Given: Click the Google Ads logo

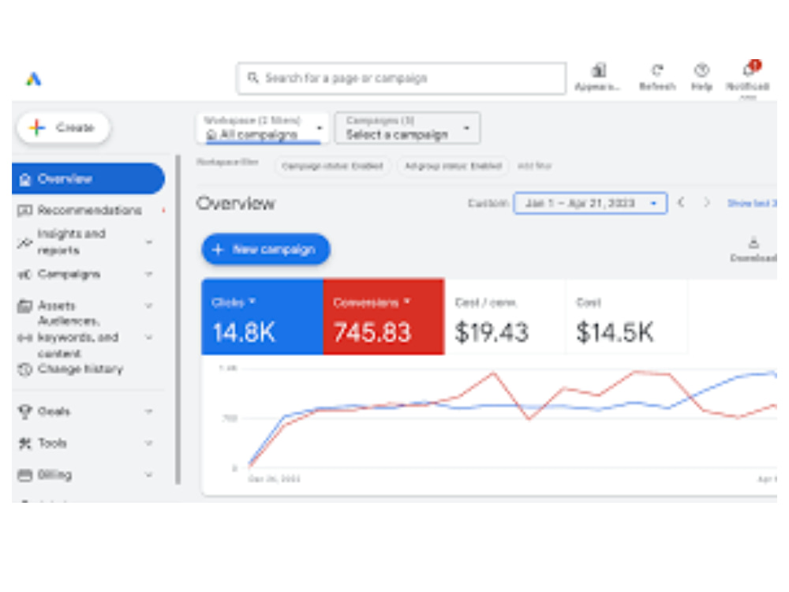Looking at the screenshot, I should pyautogui.click(x=34, y=79).
